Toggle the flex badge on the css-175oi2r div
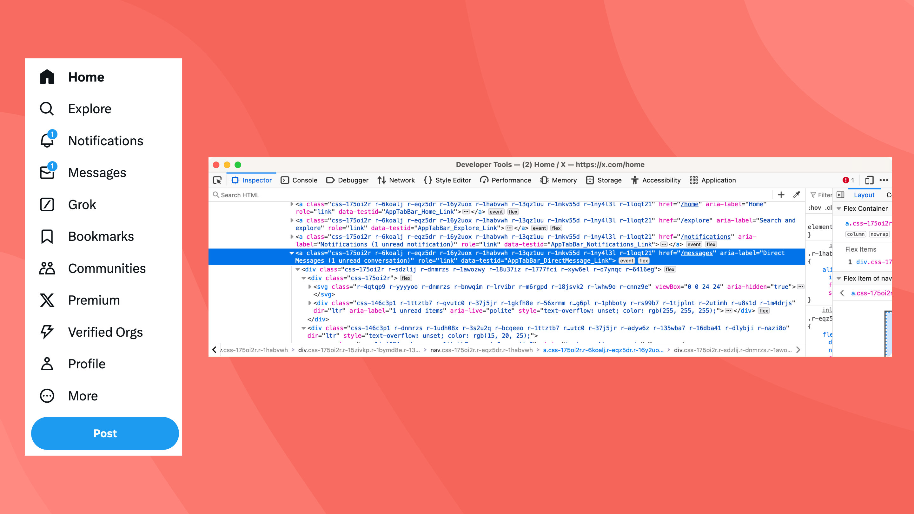 [407, 278]
